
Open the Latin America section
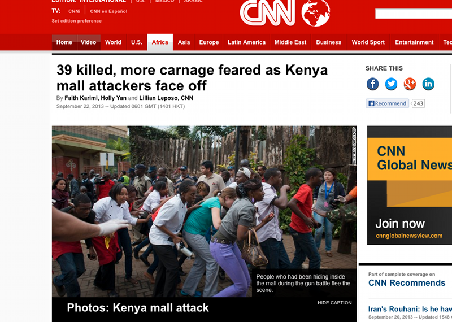[246, 42]
